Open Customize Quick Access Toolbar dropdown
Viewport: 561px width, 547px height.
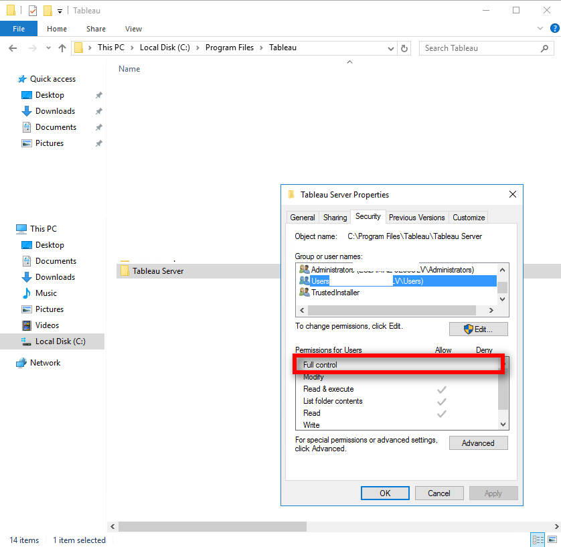(60, 11)
